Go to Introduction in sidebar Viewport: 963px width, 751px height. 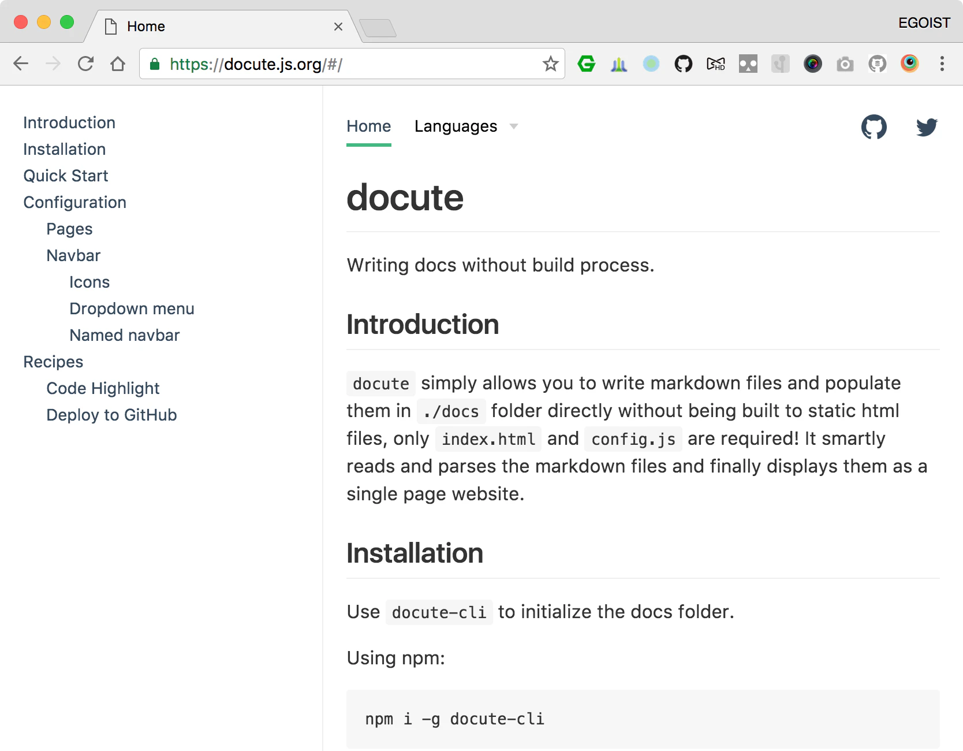point(69,122)
